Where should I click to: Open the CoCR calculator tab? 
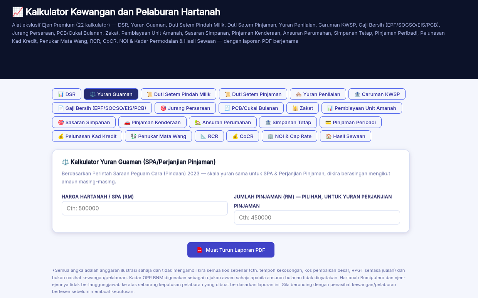click(243, 136)
